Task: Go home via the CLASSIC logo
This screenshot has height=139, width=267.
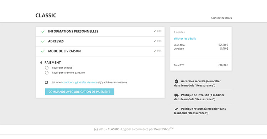Action: [x=46, y=16]
